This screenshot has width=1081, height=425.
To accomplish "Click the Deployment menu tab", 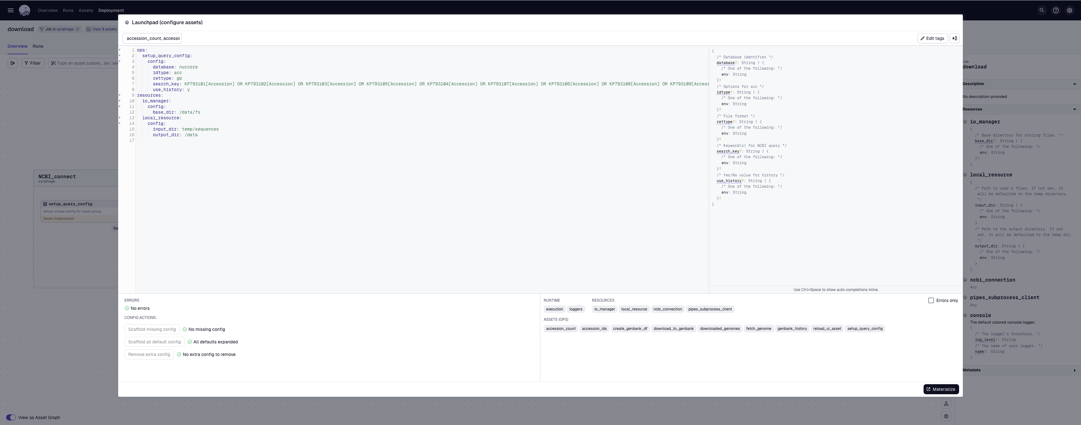I will coord(111,10).
